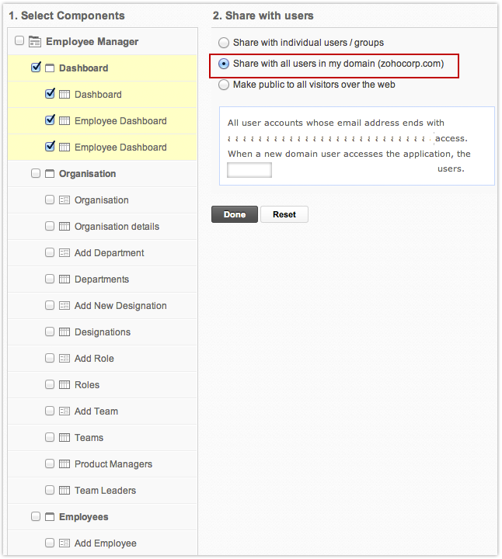Click the 'Add New Designation' label

[x=120, y=306]
